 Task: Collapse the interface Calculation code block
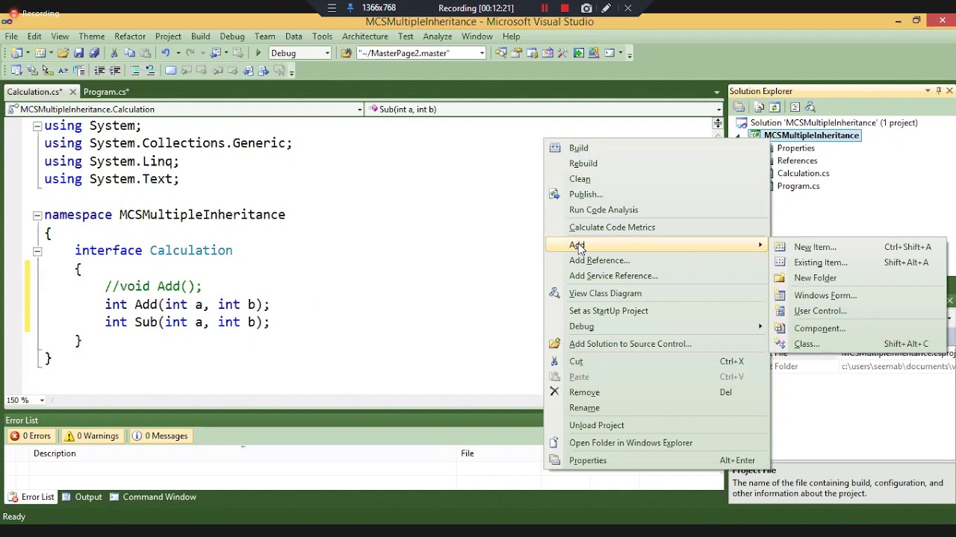37,251
